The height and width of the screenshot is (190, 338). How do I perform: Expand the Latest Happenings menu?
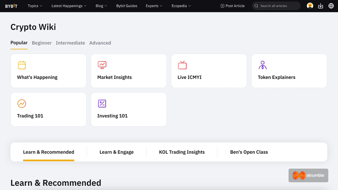(69, 6)
